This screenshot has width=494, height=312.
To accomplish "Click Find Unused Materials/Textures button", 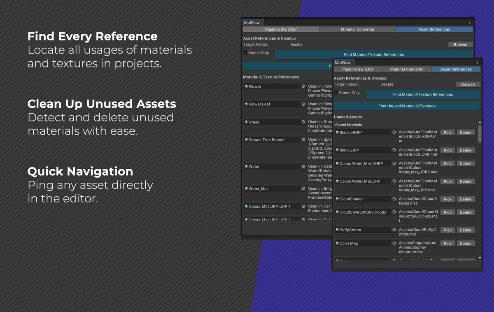I will (406, 106).
